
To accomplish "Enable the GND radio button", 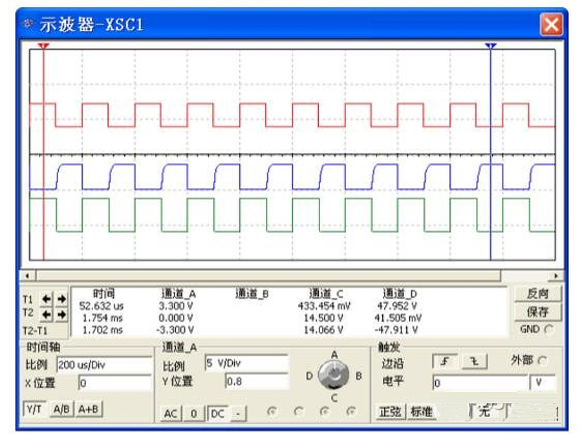I will click(550, 329).
